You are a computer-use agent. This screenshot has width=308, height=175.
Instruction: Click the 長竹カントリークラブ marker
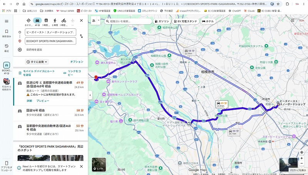pyautogui.click(x=109, y=81)
